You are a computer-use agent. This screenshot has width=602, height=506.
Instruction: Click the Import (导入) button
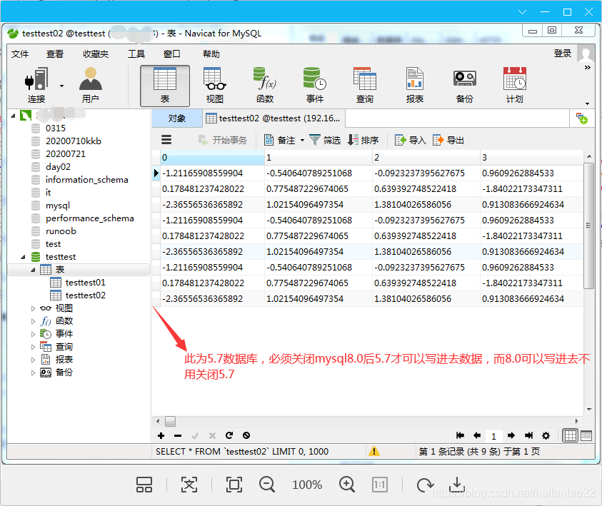tap(411, 140)
